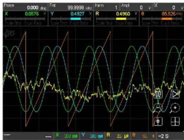Tap the Fint 99.9998 kHz tile
This screenshot has height=140, width=184.
[x=71, y=7]
